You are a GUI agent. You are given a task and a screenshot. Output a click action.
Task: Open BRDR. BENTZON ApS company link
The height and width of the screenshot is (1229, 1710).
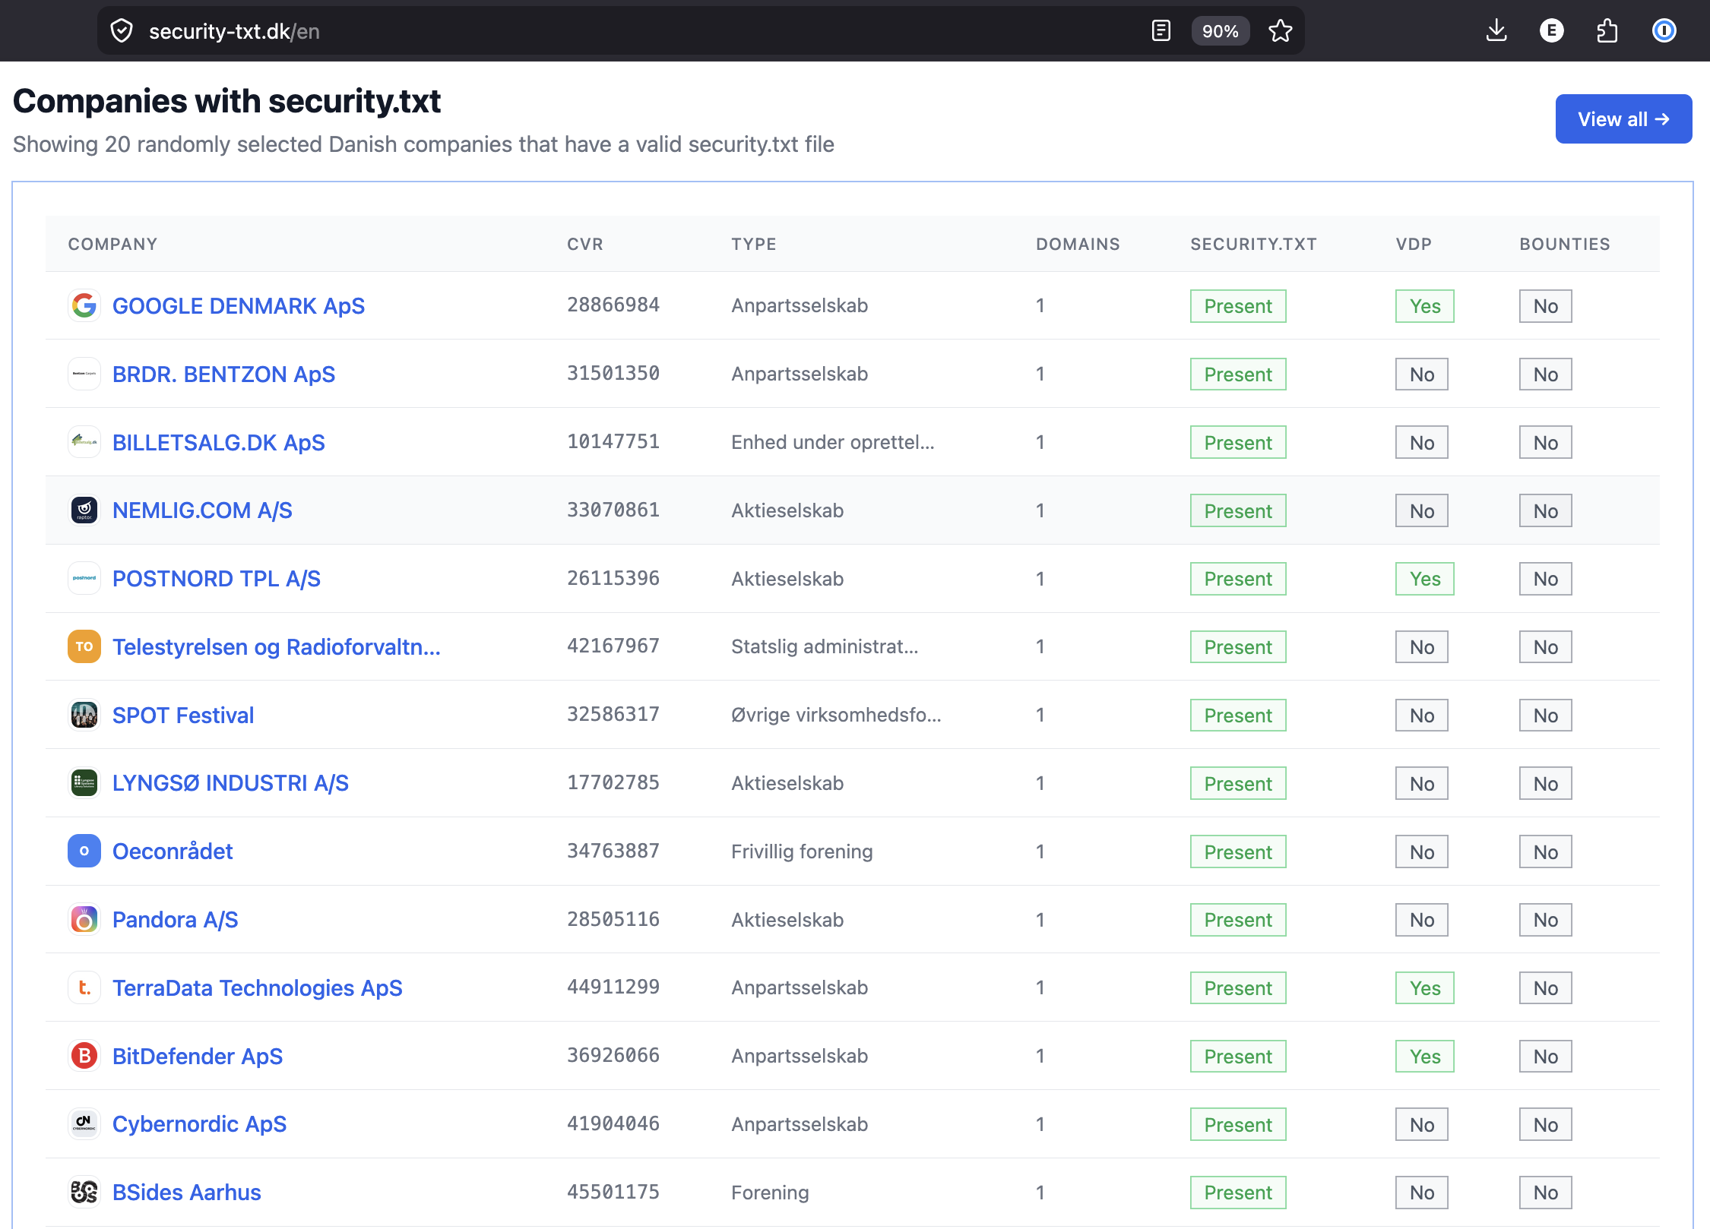click(223, 374)
